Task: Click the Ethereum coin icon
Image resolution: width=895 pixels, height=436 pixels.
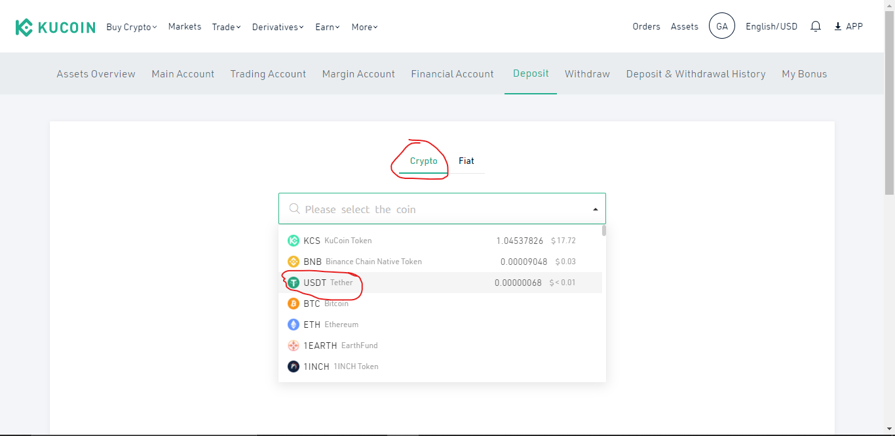Action: click(294, 325)
